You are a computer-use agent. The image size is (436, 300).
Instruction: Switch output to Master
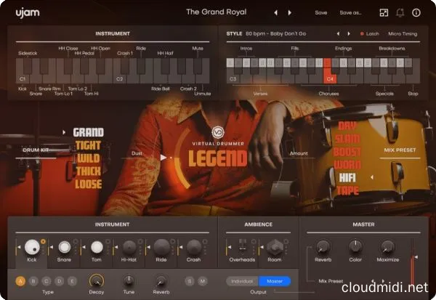click(275, 281)
